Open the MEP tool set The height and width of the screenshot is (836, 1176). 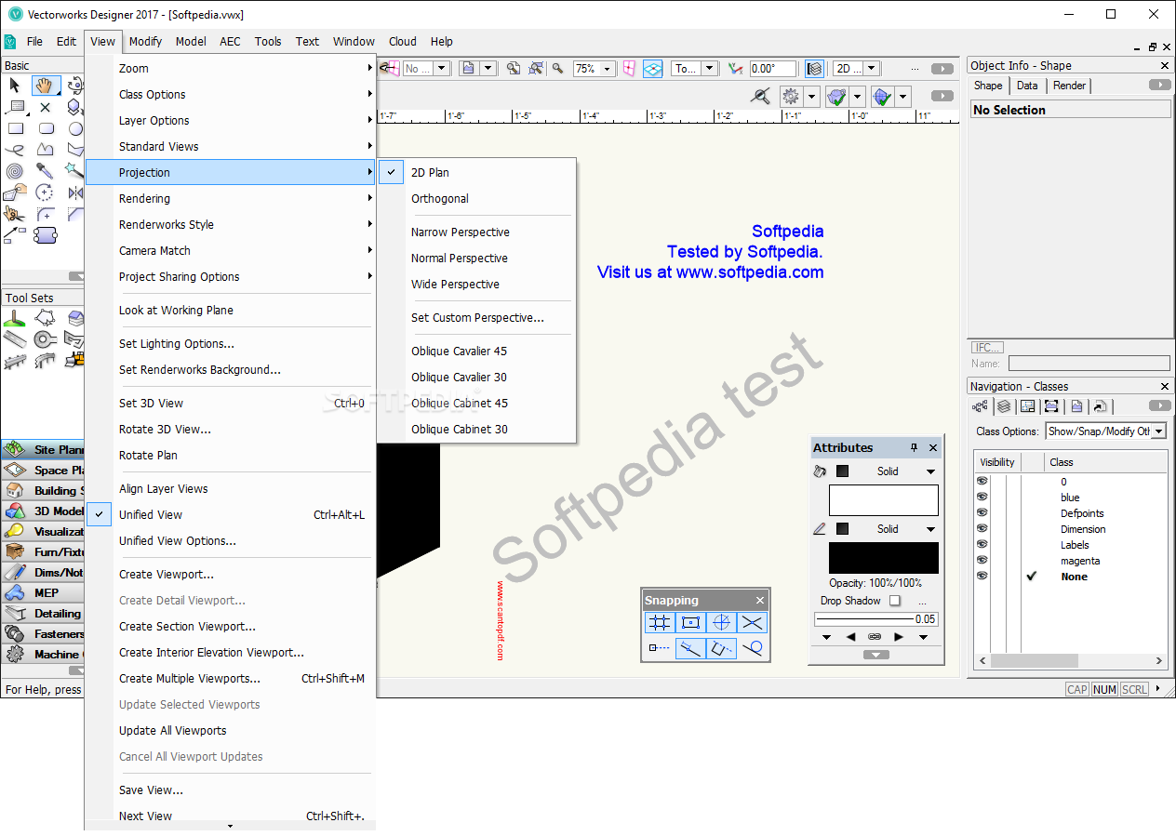(43, 592)
